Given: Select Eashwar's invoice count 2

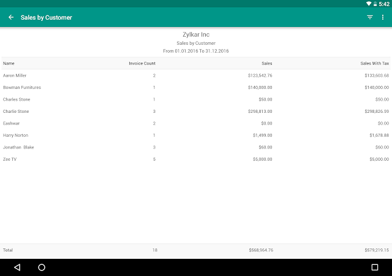Looking at the screenshot, I should [154, 123].
